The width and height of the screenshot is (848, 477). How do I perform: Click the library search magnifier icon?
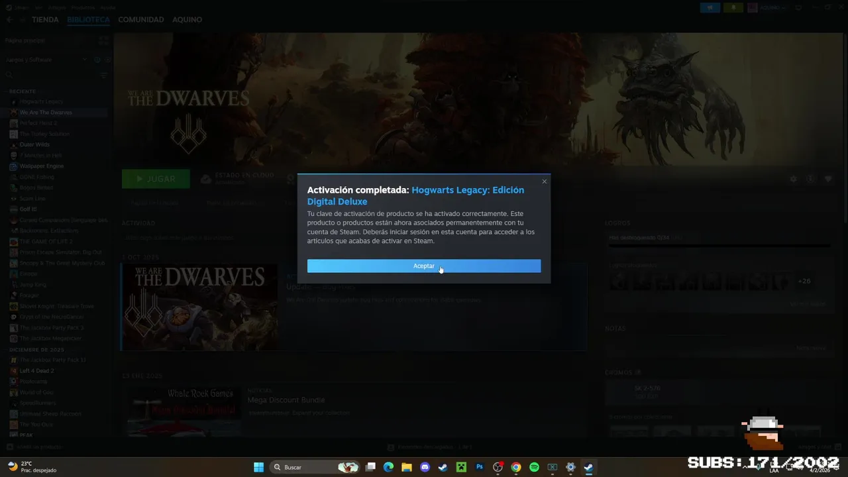[9, 76]
